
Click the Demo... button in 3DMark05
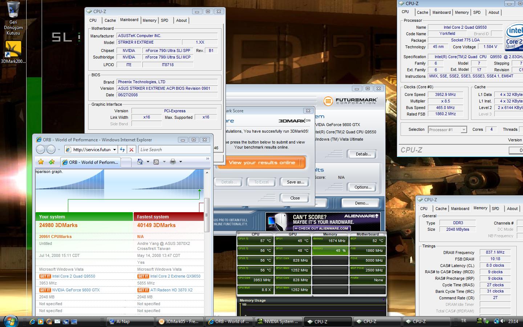click(362, 203)
